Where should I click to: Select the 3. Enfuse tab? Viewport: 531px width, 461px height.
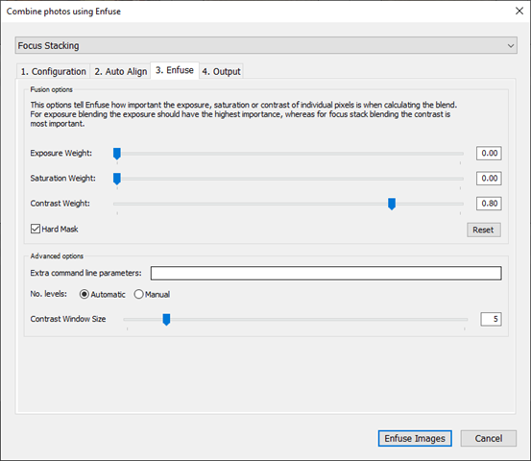click(x=175, y=70)
